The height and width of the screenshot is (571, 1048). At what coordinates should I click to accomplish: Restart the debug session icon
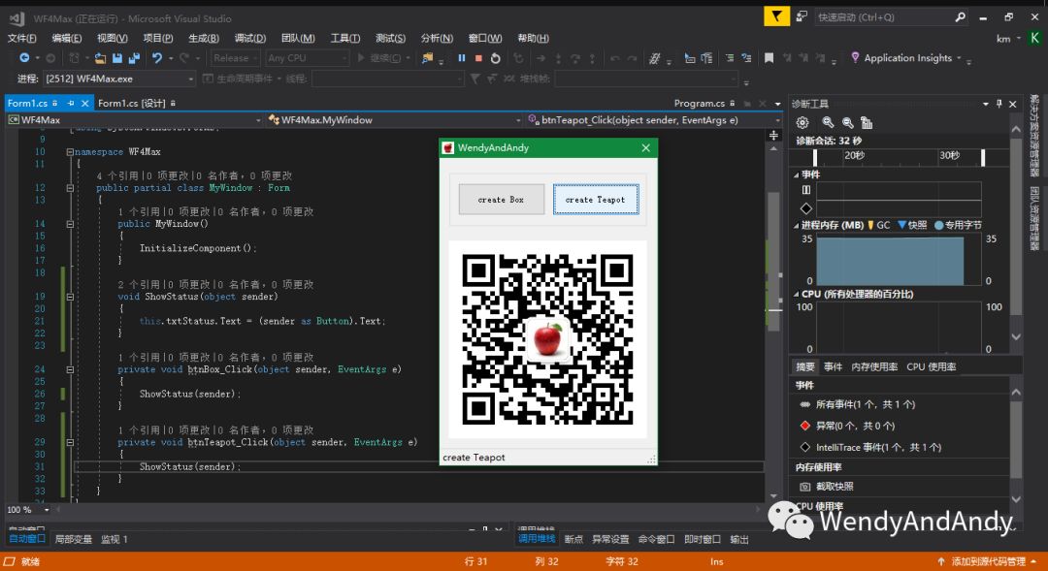coord(495,58)
